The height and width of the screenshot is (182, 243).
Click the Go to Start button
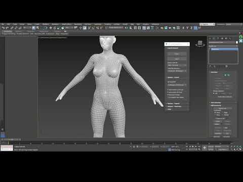pyautogui.click(x=187, y=147)
